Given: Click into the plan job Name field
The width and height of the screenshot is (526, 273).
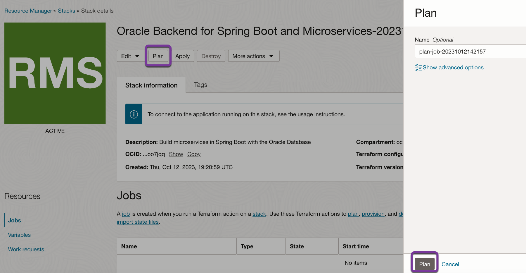Looking at the screenshot, I should (468, 52).
